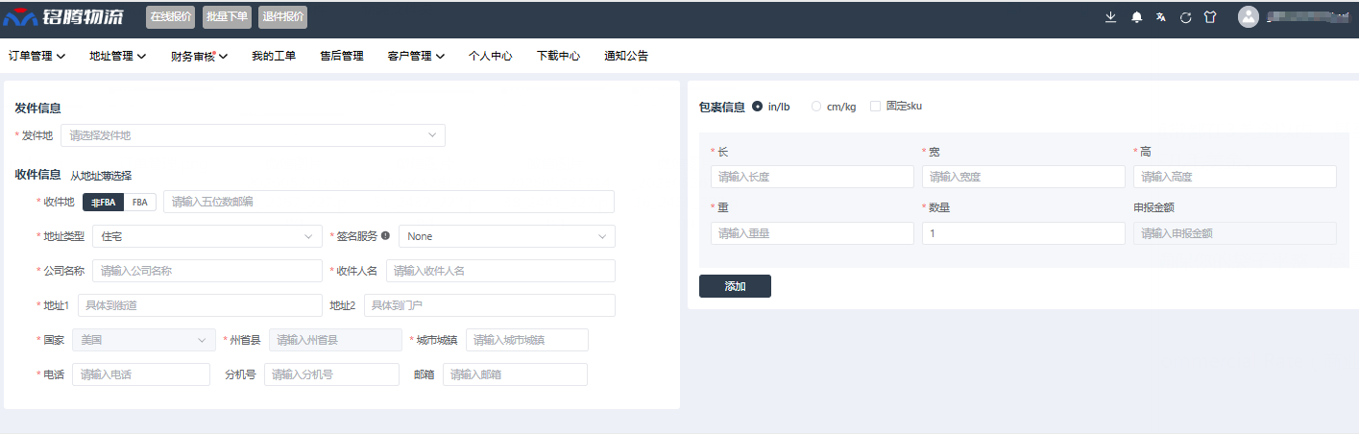
Task: Click the 铭腾物流 logo
Action: 64,16
